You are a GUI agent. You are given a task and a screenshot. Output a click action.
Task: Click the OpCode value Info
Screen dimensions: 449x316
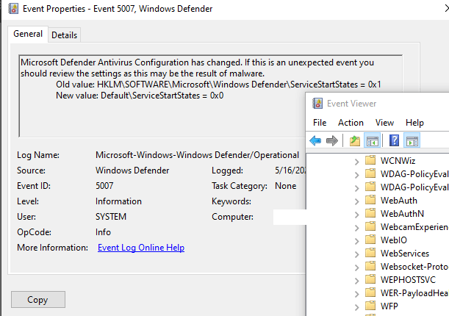(103, 232)
